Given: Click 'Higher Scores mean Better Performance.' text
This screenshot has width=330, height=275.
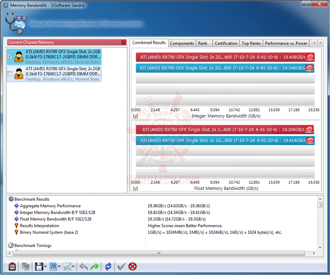Looking at the screenshot, I should 185,226.
